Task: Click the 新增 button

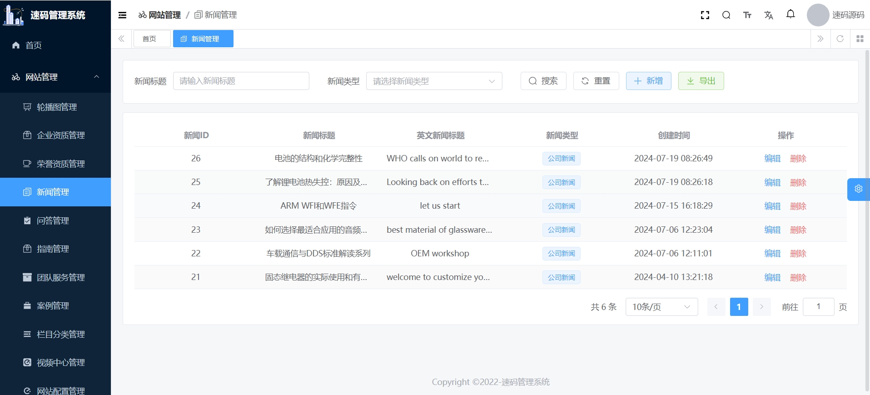Action: (x=648, y=81)
